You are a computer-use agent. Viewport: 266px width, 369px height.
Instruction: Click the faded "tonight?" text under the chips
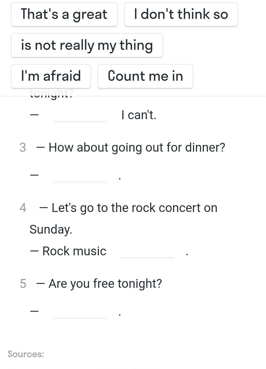coord(51,93)
